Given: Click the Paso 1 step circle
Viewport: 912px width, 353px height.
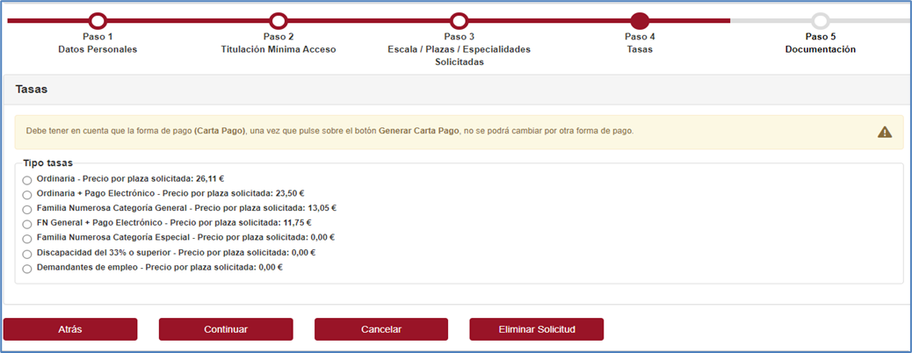Looking at the screenshot, I should pos(98,20).
